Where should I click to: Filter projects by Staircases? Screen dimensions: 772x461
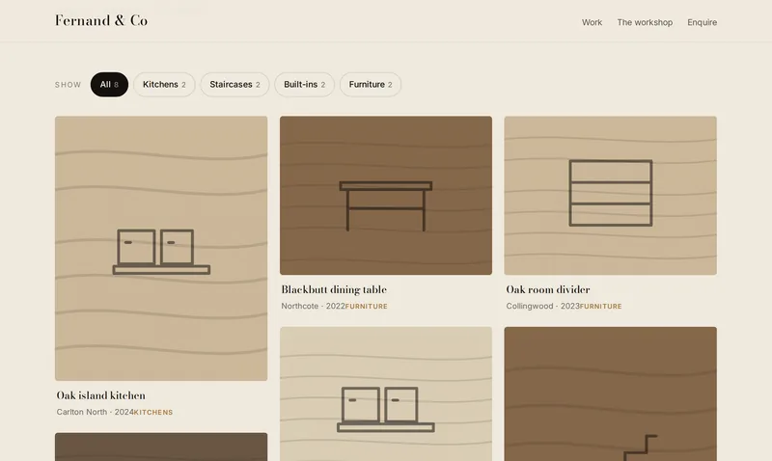coord(234,85)
